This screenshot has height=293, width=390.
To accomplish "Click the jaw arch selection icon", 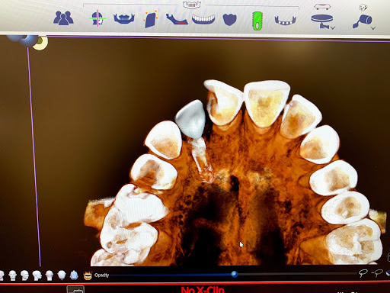I will (x=124, y=19).
